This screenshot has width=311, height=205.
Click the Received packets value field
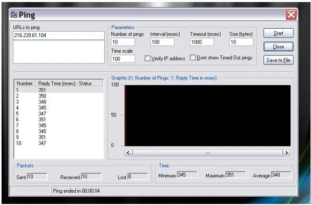[x=91, y=176]
